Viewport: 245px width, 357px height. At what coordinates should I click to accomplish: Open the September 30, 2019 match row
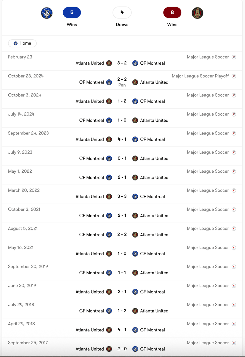(x=122, y=270)
